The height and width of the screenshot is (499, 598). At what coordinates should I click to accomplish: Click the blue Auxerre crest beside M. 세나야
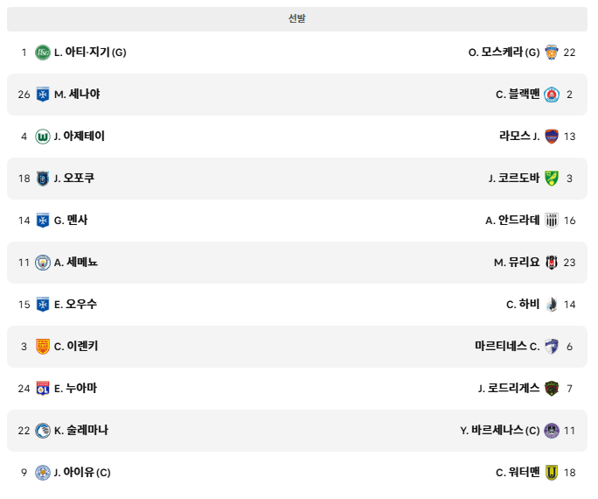[x=43, y=95]
